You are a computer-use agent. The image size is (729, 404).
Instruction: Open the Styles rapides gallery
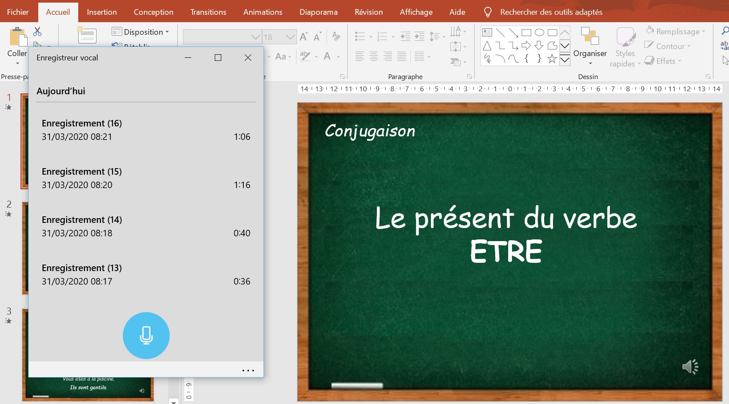(625, 47)
